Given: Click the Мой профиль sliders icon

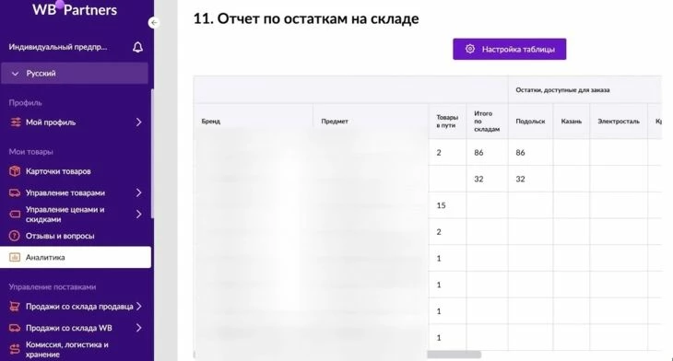Looking at the screenshot, I should pyautogui.click(x=15, y=122).
